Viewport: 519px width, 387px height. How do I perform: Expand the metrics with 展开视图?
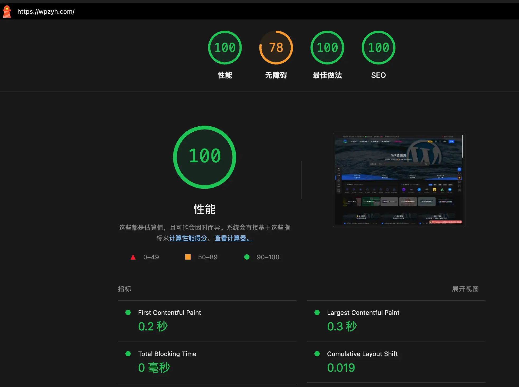tap(465, 289)
